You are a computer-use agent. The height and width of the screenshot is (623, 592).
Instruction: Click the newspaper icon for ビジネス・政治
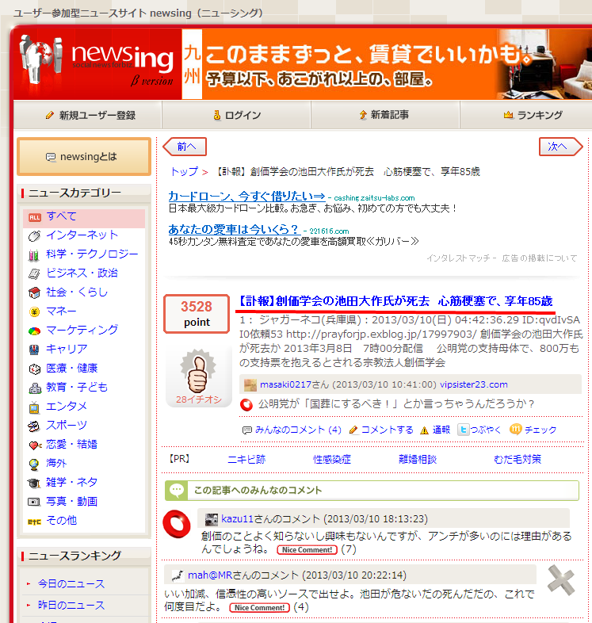coord(34,273)
